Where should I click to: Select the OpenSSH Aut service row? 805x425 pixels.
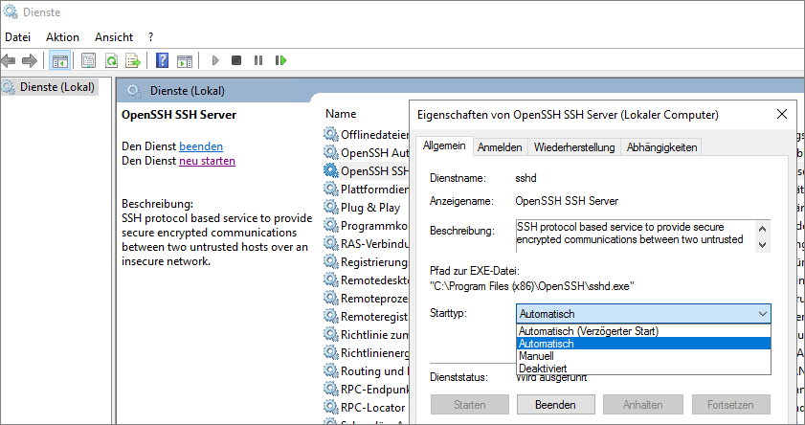click(367, 153)
